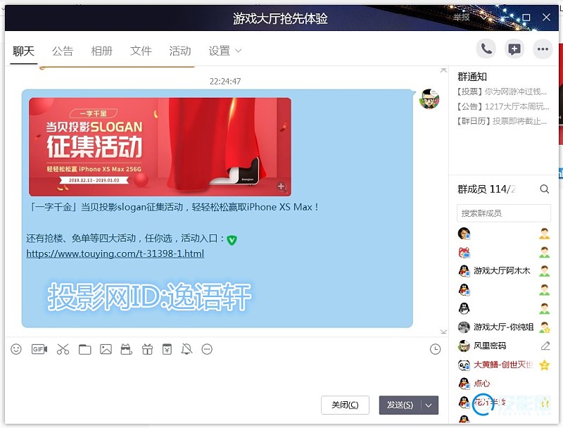Click the first member's avatar in list
This screenshot has height=428, width=563.
tap(464, 234)
